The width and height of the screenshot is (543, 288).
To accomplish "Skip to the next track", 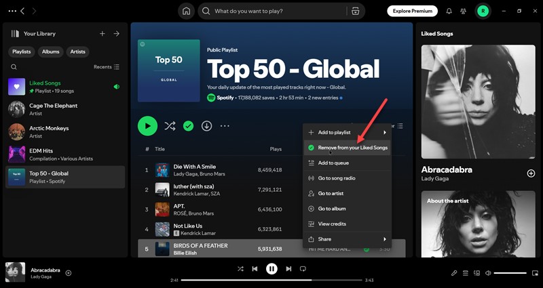I will (x=288, y=268).
